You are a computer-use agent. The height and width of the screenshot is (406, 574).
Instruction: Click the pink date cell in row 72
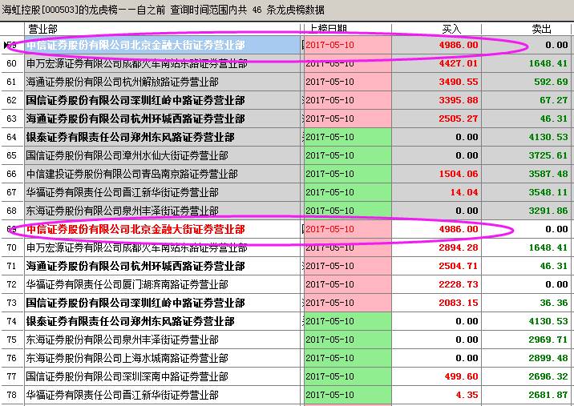click(x=347, y=284)
